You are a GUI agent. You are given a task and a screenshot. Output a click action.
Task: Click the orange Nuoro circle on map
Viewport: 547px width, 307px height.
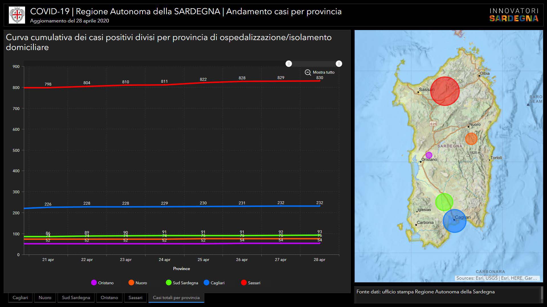471,139
